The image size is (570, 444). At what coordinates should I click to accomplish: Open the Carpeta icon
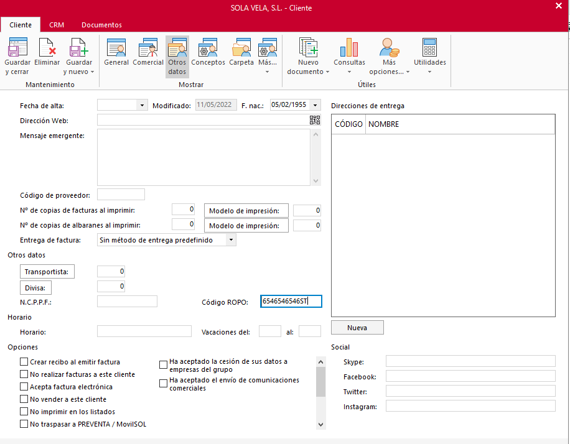pyautogui.click(x=241, y=47)
